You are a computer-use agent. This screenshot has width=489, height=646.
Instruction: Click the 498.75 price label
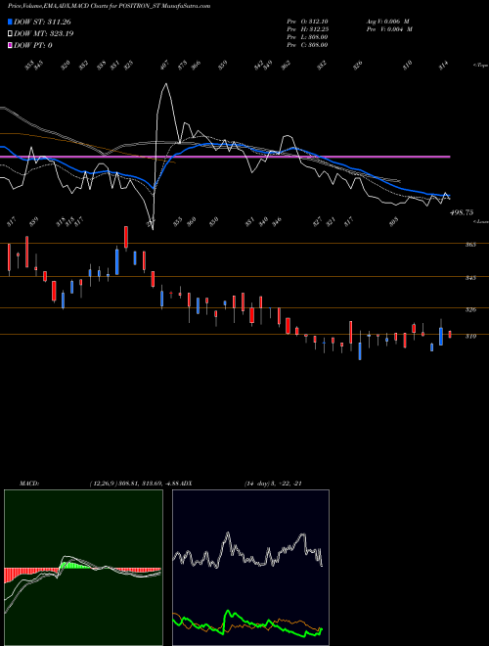pos(462,212)
